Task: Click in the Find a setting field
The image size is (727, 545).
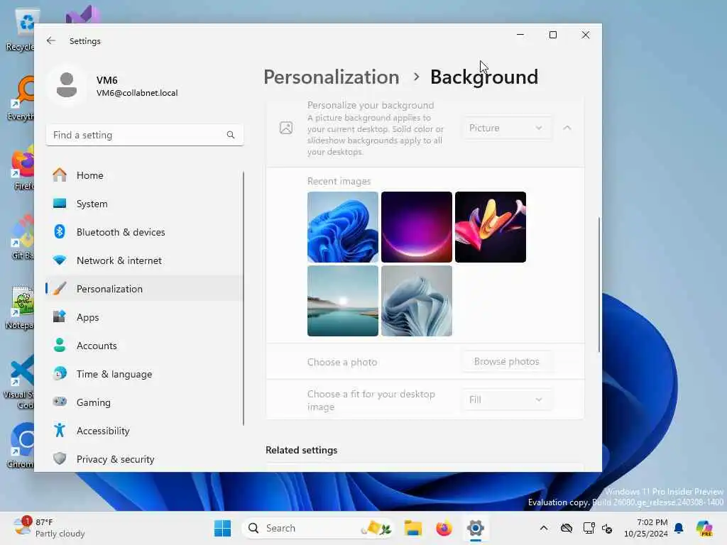Action: [x=144, y=135]
